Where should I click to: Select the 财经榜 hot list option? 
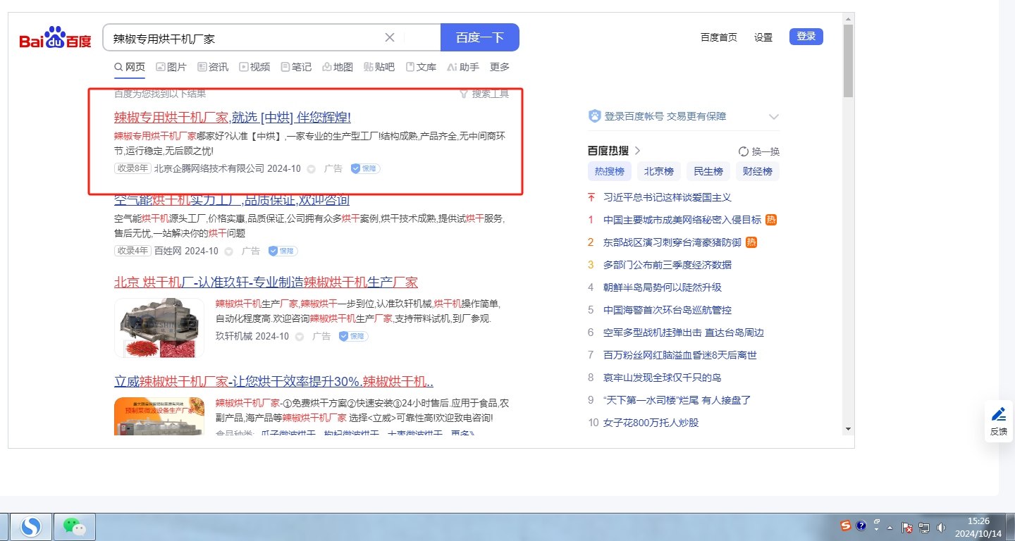tap(757, 171)
